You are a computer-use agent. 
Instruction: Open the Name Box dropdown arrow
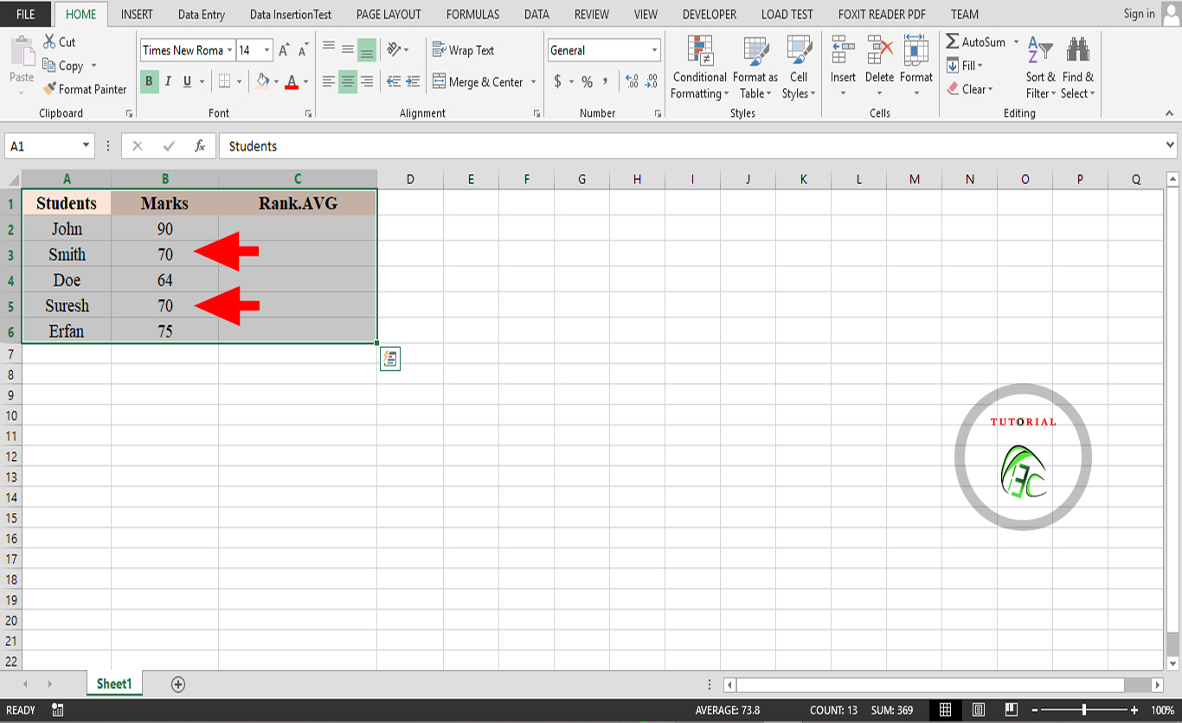point(86,146)
